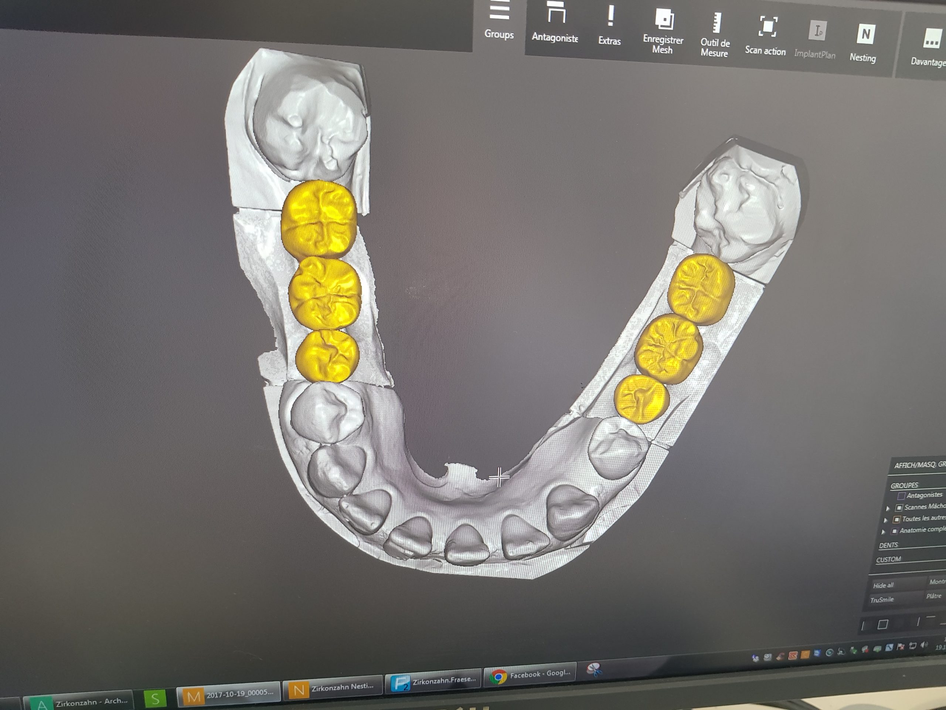Expand the Anatomie complète group arrow

(883, 532)
